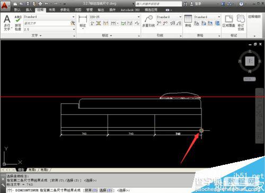
Task: Switch to the Autodesk 360 tab
Action: click(130, 10)
